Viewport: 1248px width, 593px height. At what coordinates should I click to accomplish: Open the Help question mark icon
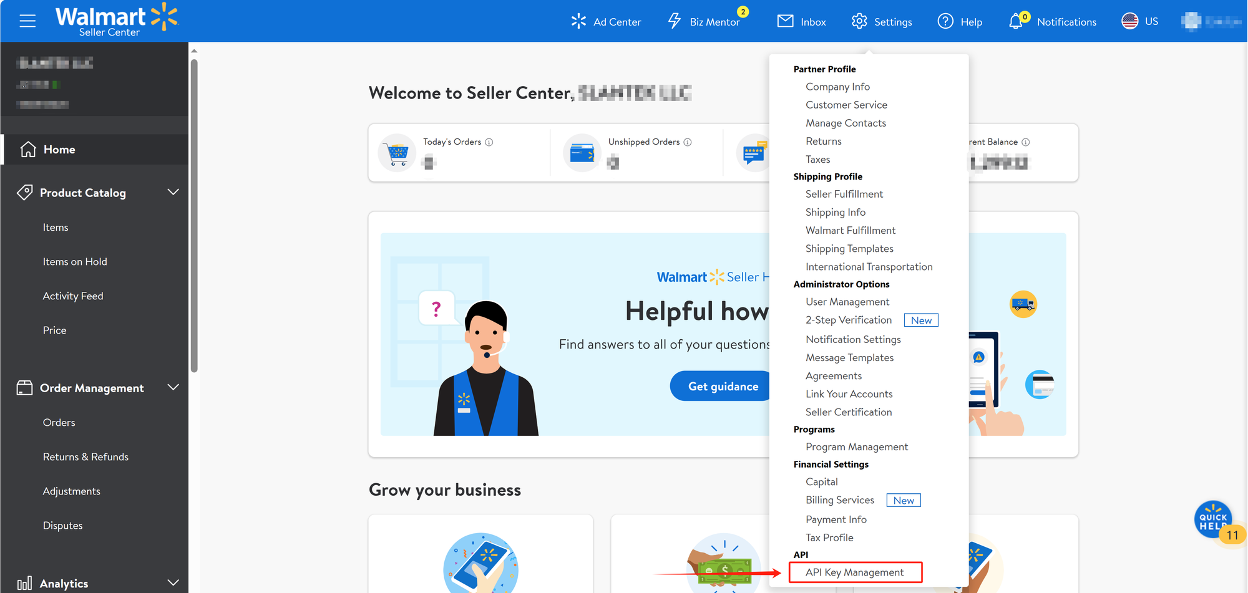[945, 21]
